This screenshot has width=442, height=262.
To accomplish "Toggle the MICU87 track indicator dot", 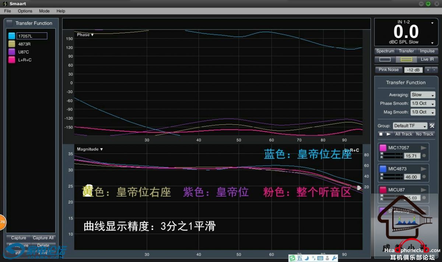I will pyautogui.click(x=424, y=198).
